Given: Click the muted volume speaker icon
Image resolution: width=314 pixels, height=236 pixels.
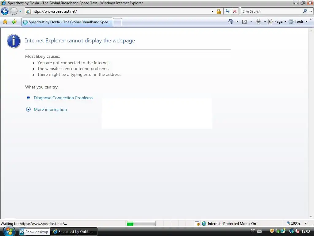Looking at the screenshot, I should point(297,231).
